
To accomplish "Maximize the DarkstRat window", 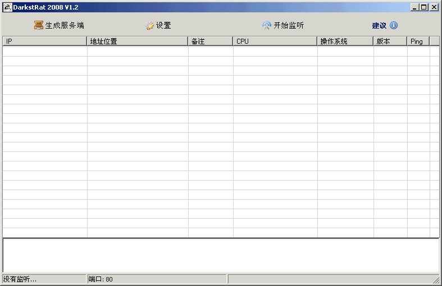I will click(x=424, y=7).
